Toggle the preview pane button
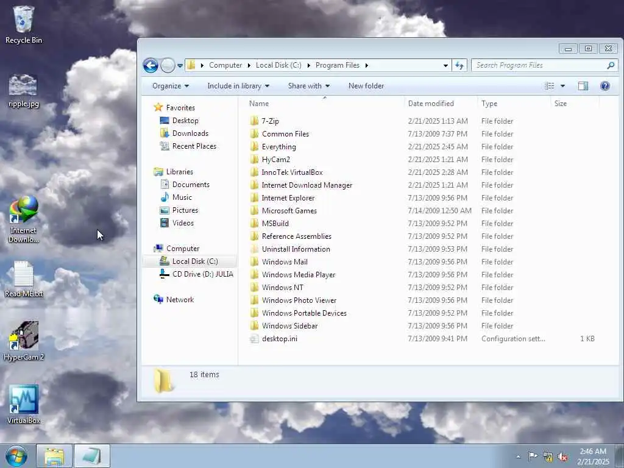 coord(583,86)
